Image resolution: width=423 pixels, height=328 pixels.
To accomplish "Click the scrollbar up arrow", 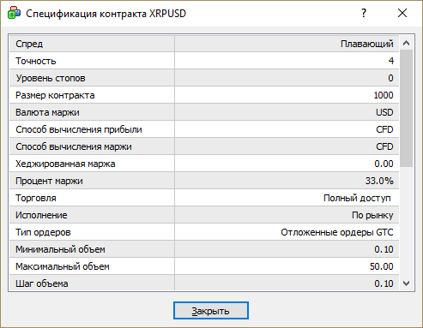I will pos(406,43).
